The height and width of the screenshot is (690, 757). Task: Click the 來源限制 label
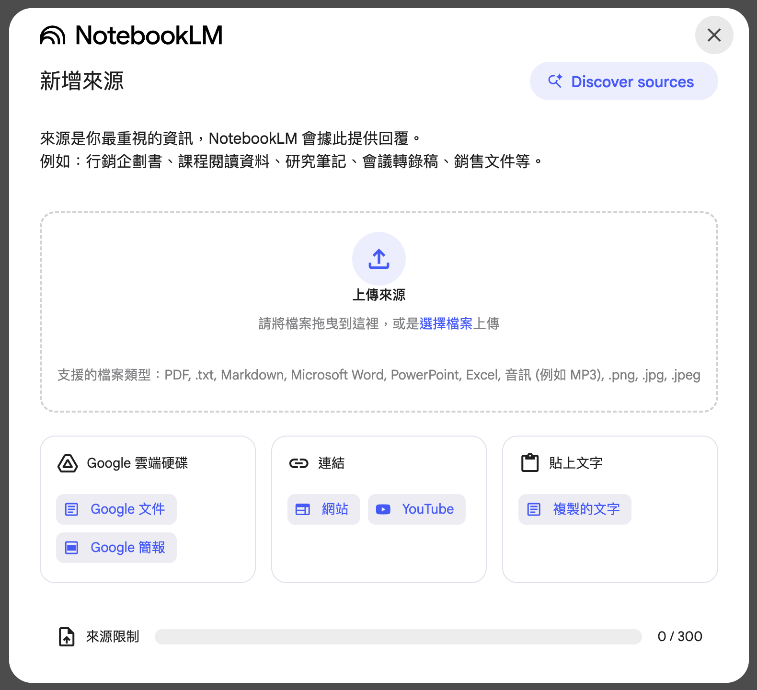(113, 636)
